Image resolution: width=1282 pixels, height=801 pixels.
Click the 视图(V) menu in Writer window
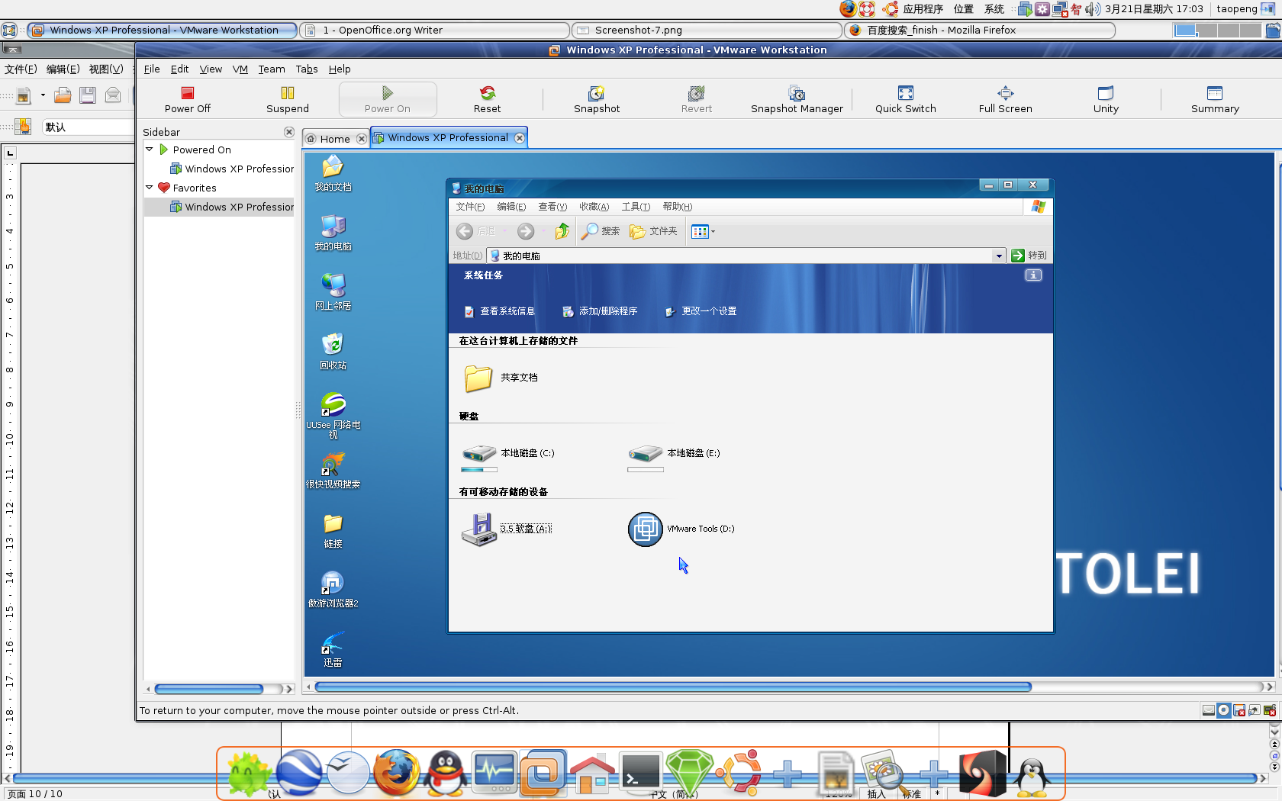click(x=106, y=69)
